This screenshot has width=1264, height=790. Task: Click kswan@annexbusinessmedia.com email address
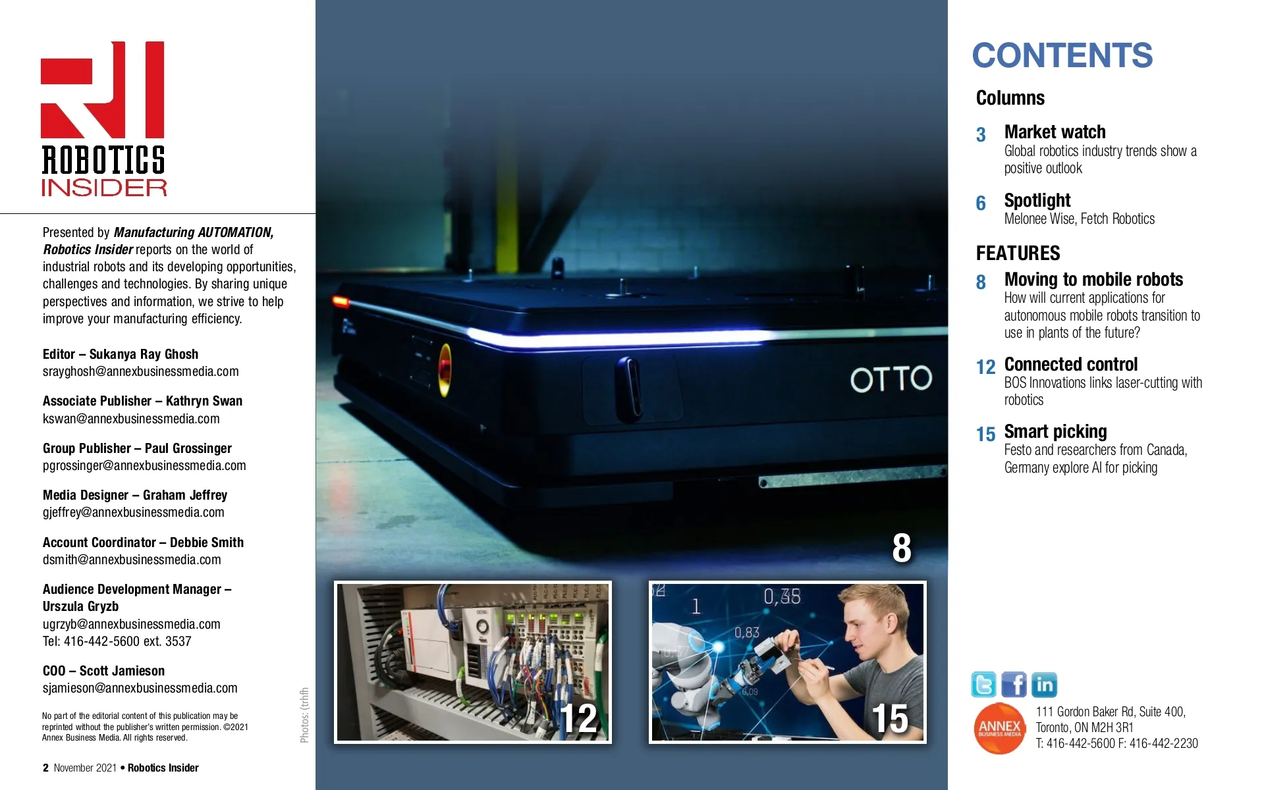131,419
